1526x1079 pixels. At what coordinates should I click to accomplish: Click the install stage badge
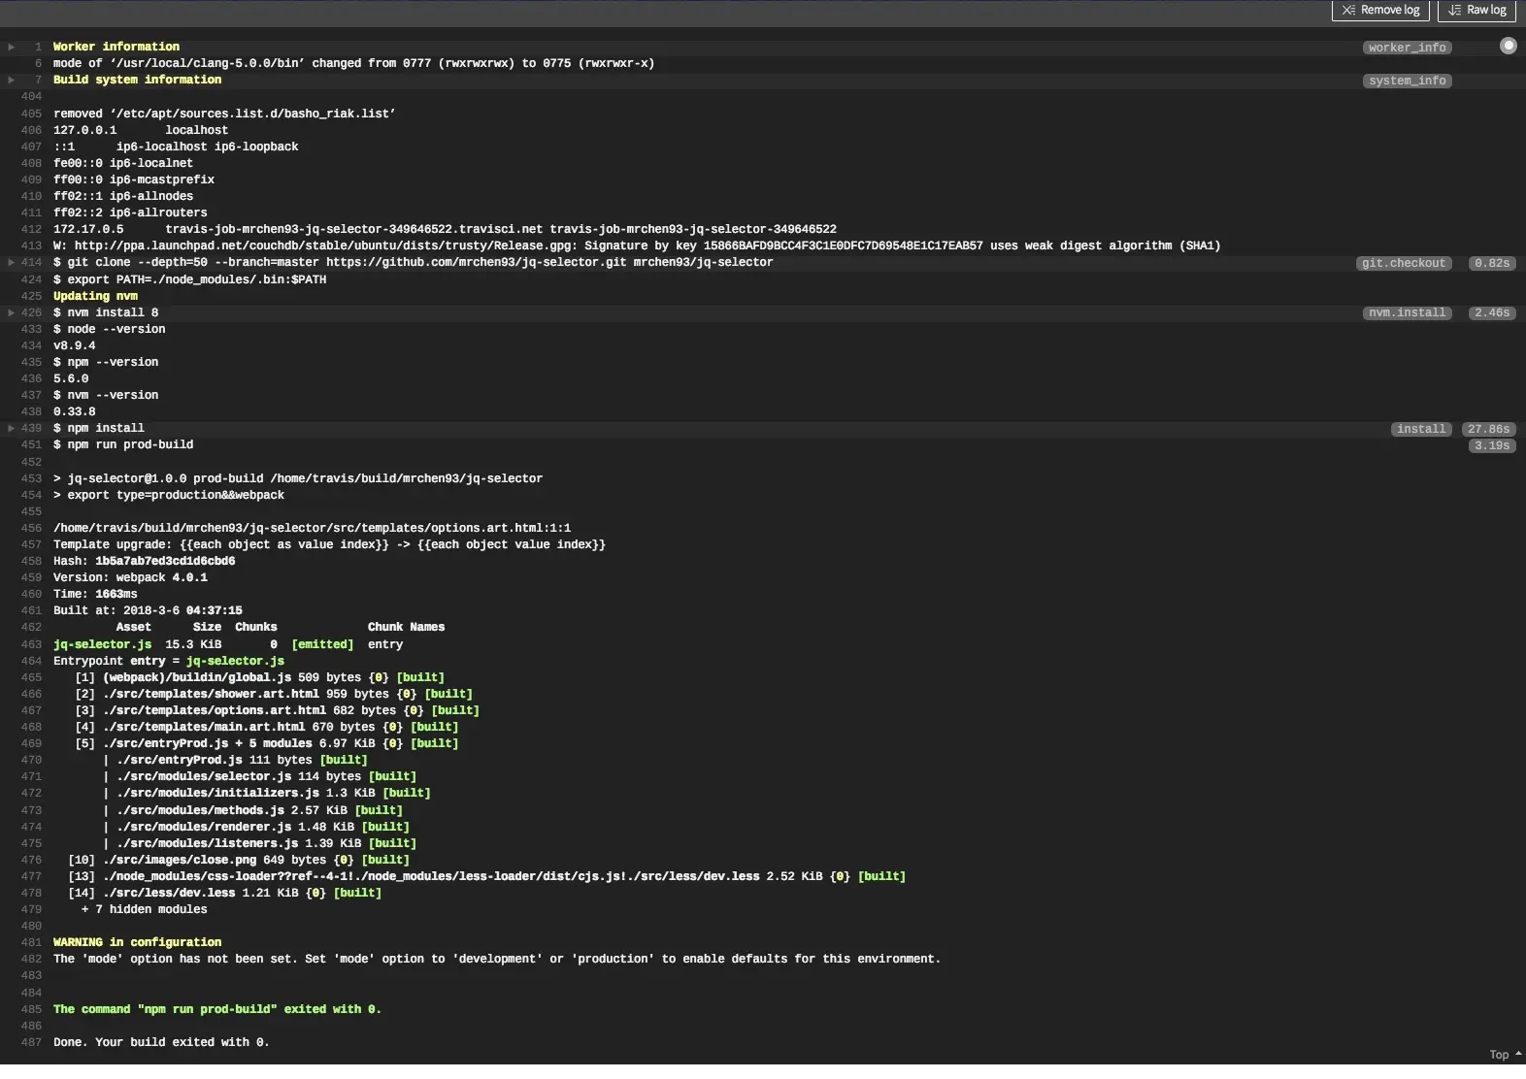(1421, 429)
